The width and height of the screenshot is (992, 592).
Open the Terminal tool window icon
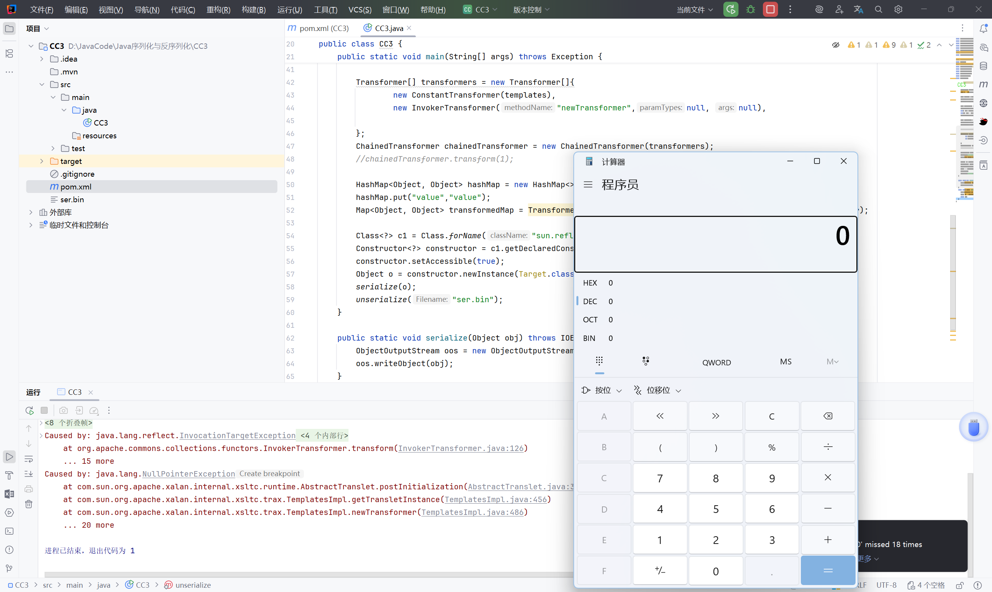pyautogui.click(x=9, y=531)
